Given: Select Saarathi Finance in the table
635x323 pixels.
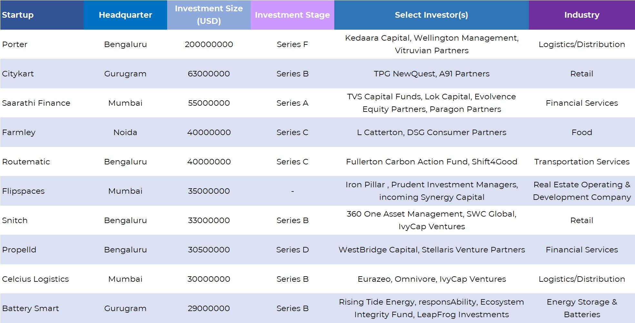Looking at the screenshot, I should click(36, 103).
